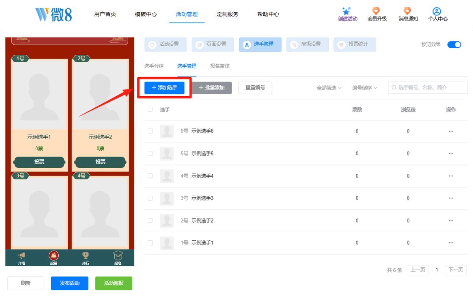Click the blue 发布活动 button
The width and height of the screenshot is (473, 299).
pos(70,283)
